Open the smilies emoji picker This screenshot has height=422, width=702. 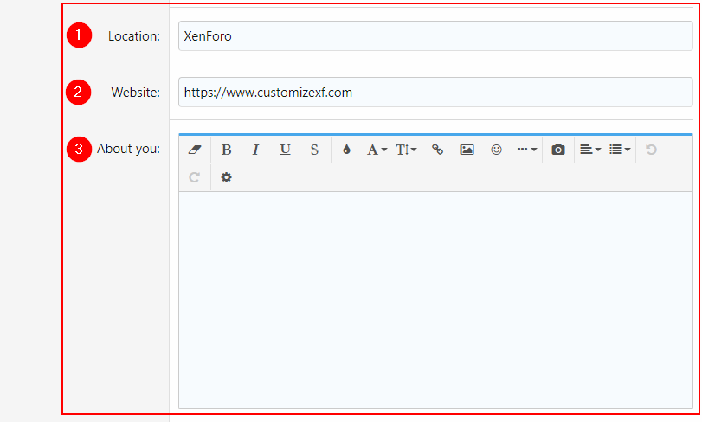pyautogui.click(x=496, y=150)
